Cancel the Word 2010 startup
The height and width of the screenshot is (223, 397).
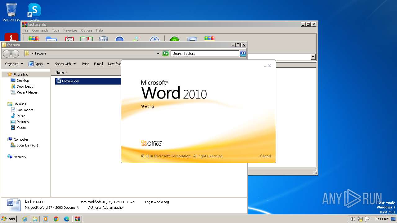tap(265, 156)
